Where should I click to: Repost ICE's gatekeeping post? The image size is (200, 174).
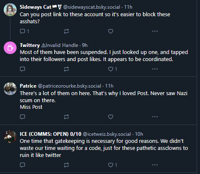[66, 165]
